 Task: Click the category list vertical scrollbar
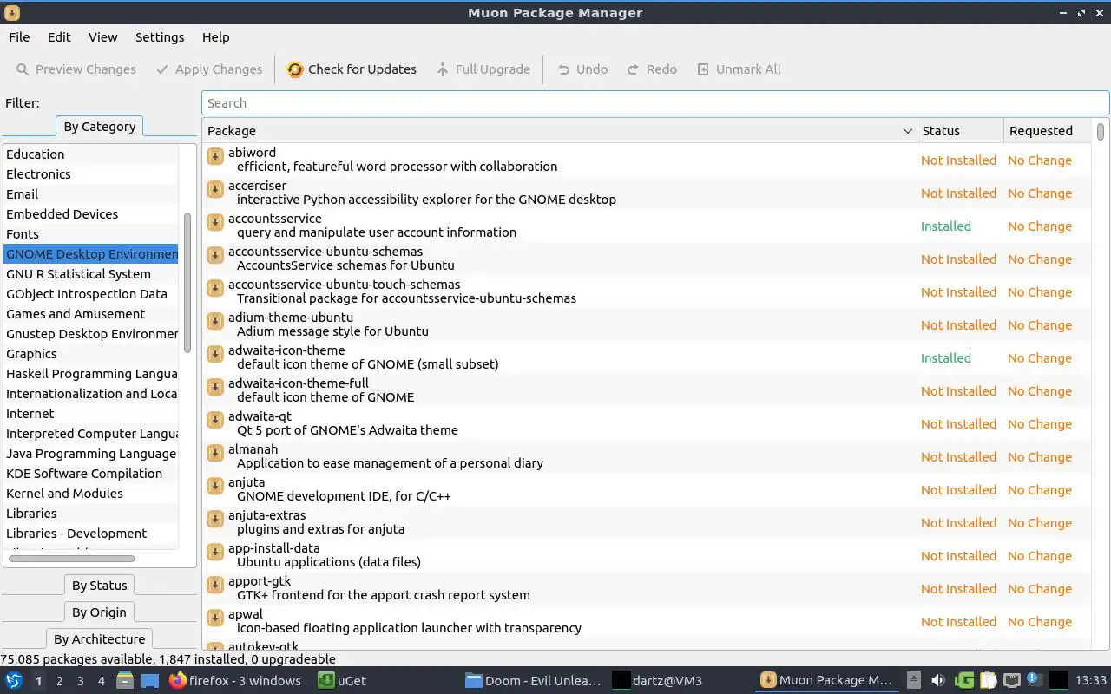coord(187,284)
